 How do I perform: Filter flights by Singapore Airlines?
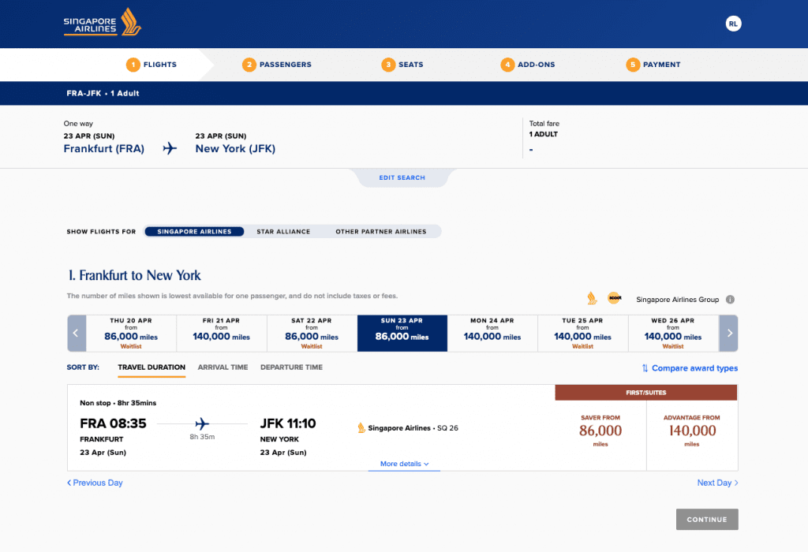(x=194, y=232)
